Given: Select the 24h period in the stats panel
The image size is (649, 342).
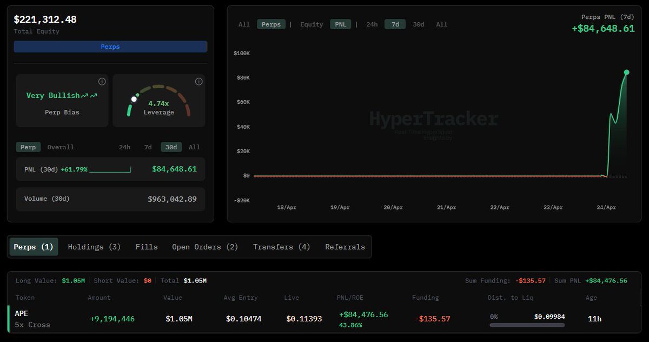Looking at the screenshot, I should point(124,147).
